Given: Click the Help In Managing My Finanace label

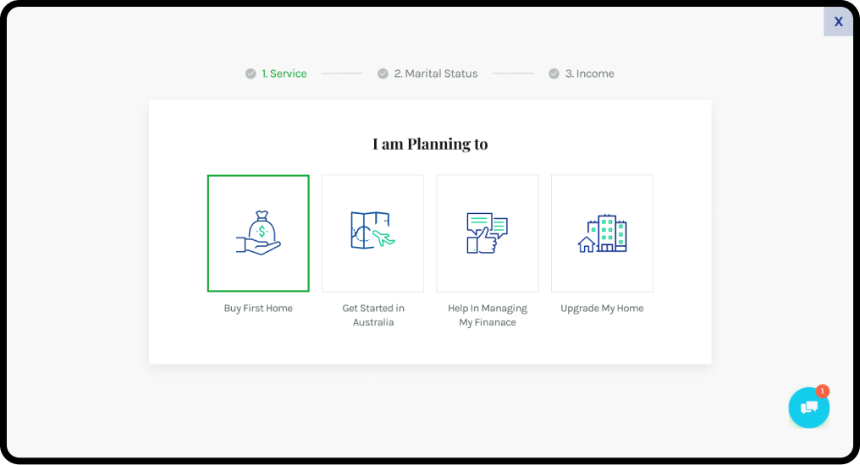Looking at the screenshot, I should [488, 315].
